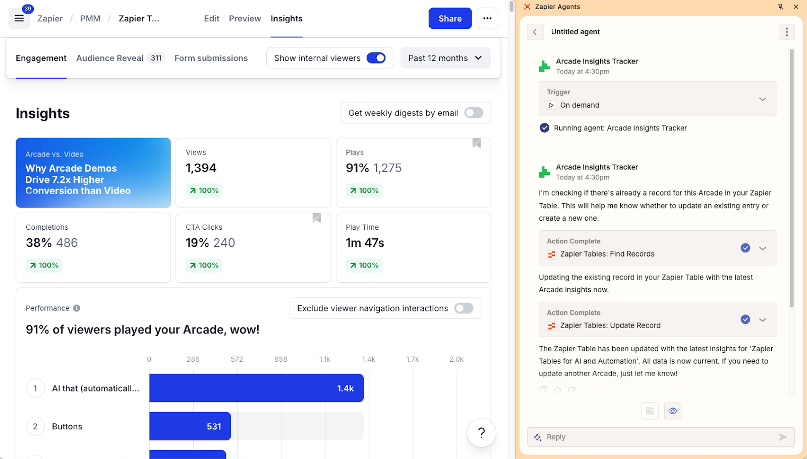
Task: Switch to the Edit tab
Action: [x=211, y=19]
